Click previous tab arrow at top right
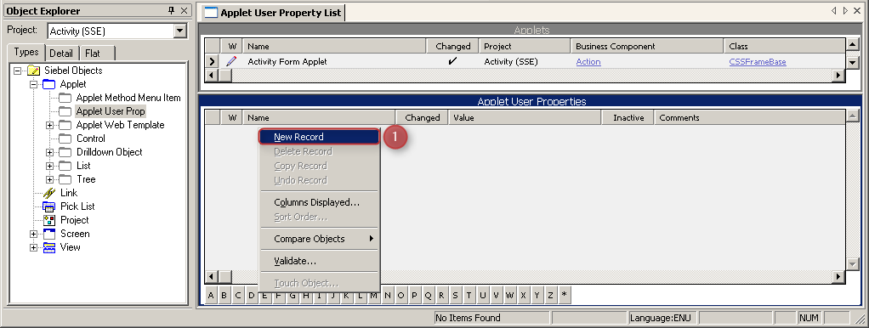The height and width of the screenshot is (328, 869). (x=833, y=10)
